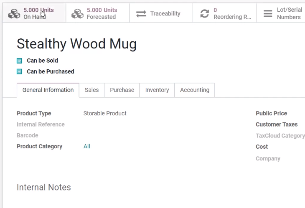Open 5.000 Units Forecasted report
Image resolution: width=305 pixels, height=208 pixels.
(x=98, y=13)
